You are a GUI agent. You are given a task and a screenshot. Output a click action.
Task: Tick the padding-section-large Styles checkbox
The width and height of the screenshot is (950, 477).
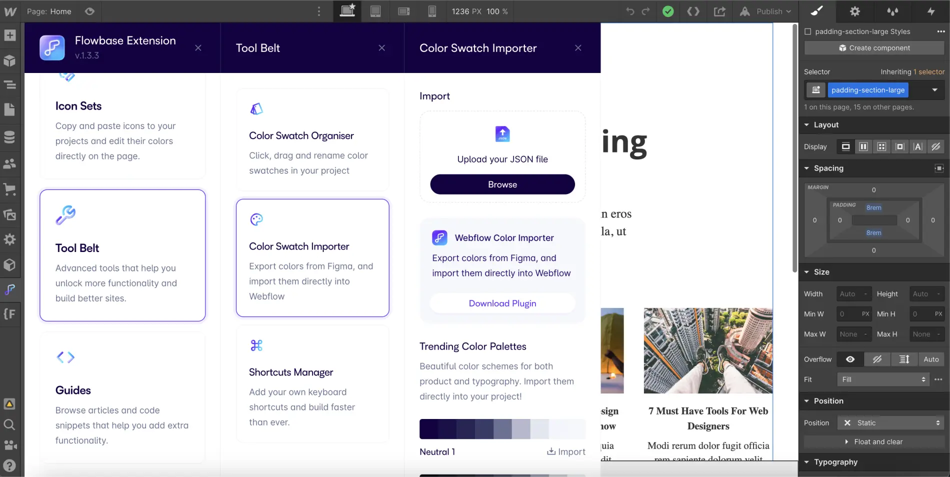pyautogui.click(x=807, y=31)
